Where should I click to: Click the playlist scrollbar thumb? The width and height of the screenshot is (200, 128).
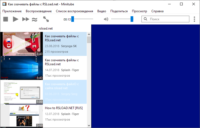pos(89,40)
